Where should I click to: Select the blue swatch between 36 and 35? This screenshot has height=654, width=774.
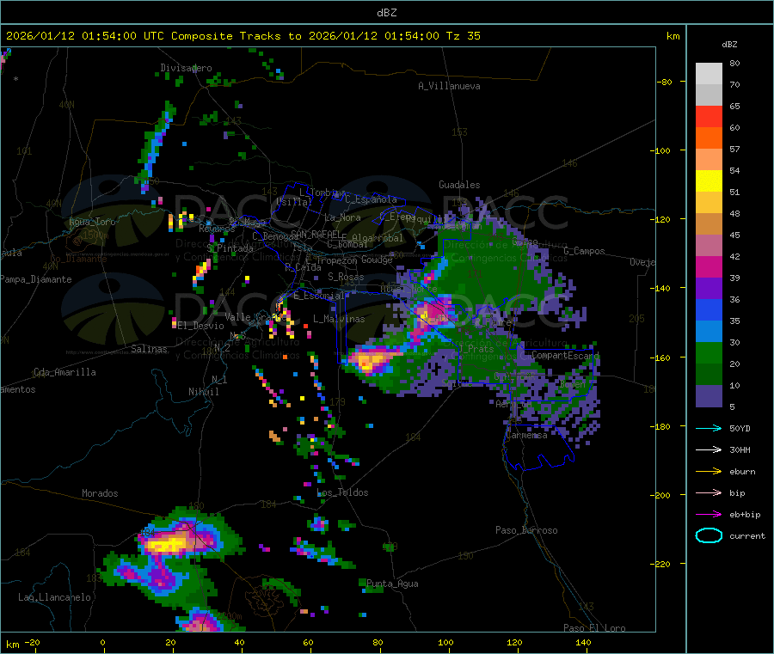click(709, 309)
